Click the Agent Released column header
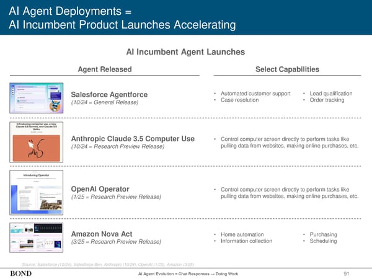Screen dimensions: 372x279 104,69
